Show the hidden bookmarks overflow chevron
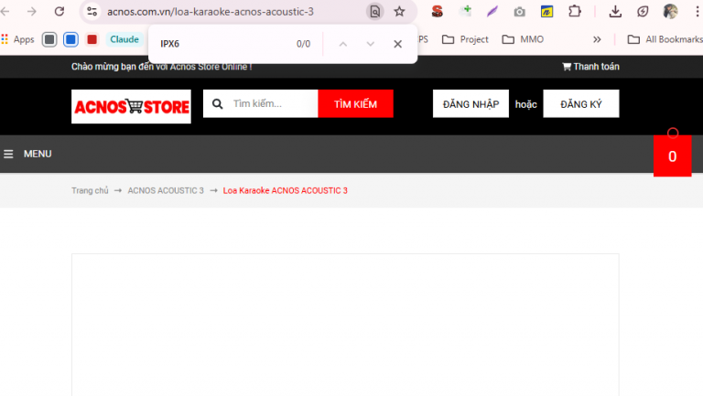The image size is (703, 396). pos(597,39)
